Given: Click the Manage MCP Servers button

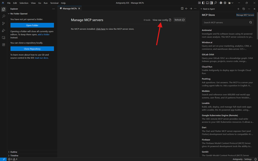Looking at the screenshot, I should point(245,15).
